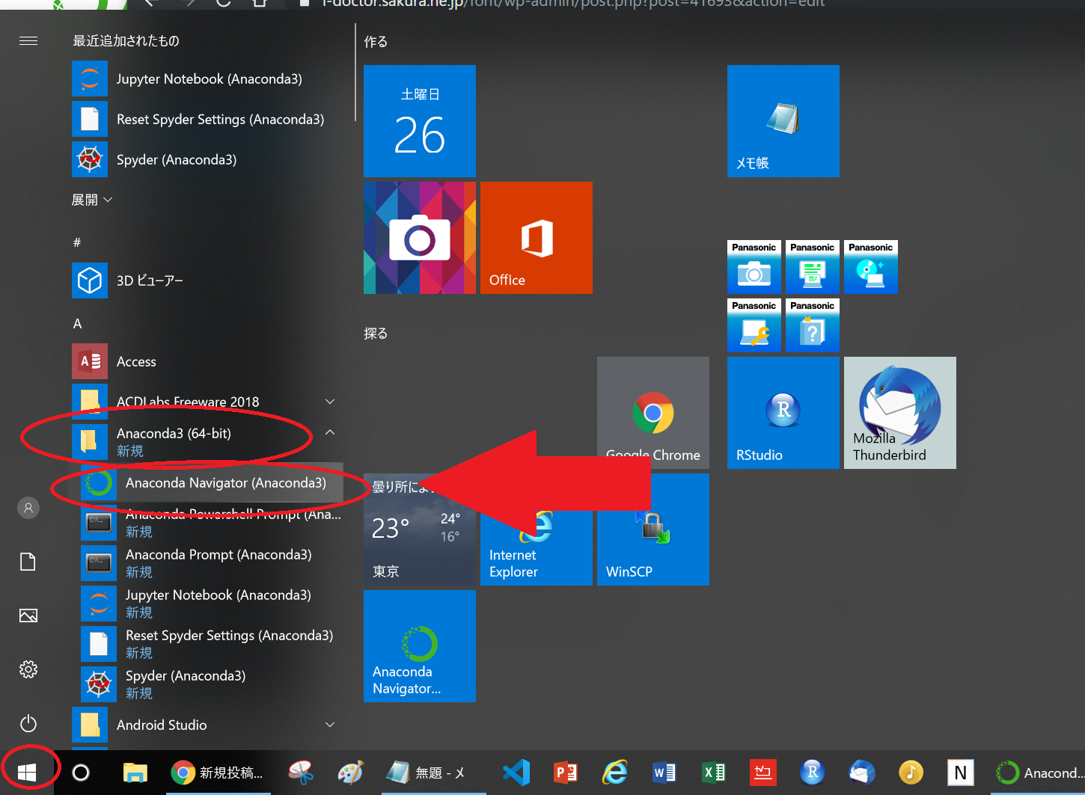Viewport: 1085px width, 795px height.
Task: Launch Anaconda Navigator (Anaconda3) from the folder
Action: coord(213,483)
